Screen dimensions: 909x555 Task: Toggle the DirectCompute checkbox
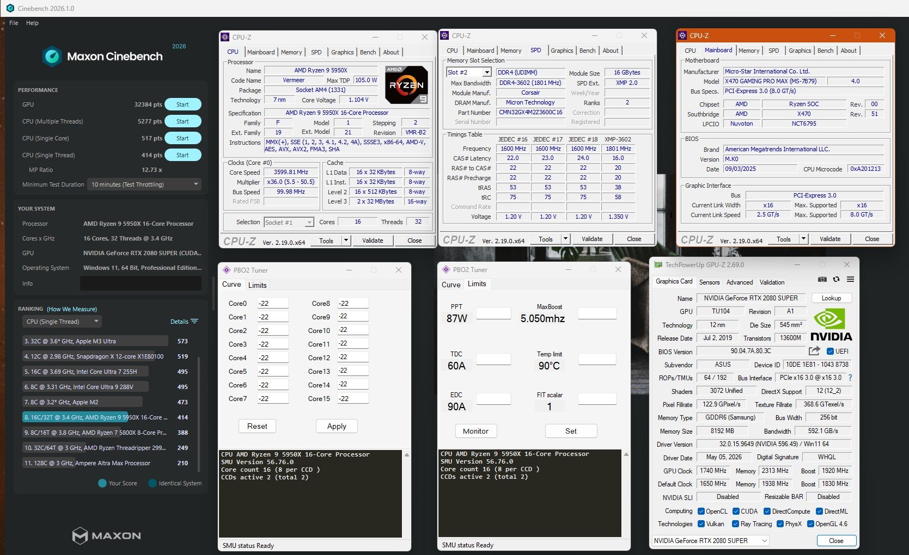(x=767, y=511)
